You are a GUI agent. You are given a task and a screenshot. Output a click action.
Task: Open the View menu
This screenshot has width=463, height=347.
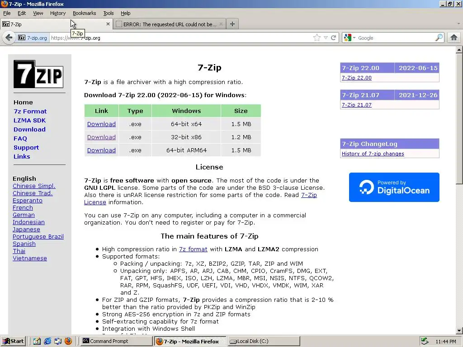pyautogui.click(x=38, y=13)
